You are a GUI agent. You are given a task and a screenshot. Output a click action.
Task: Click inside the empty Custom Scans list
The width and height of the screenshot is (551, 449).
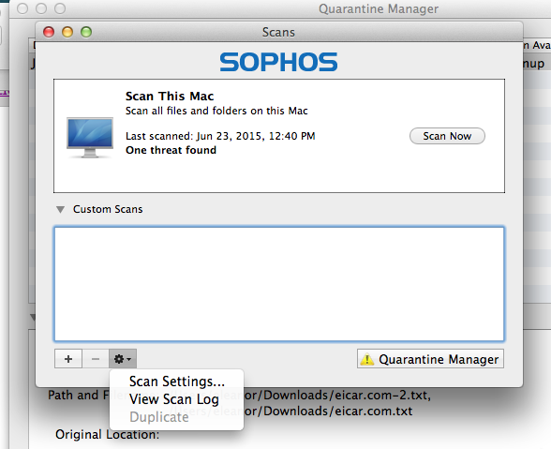pyautogui.click(x=279, y=284)
